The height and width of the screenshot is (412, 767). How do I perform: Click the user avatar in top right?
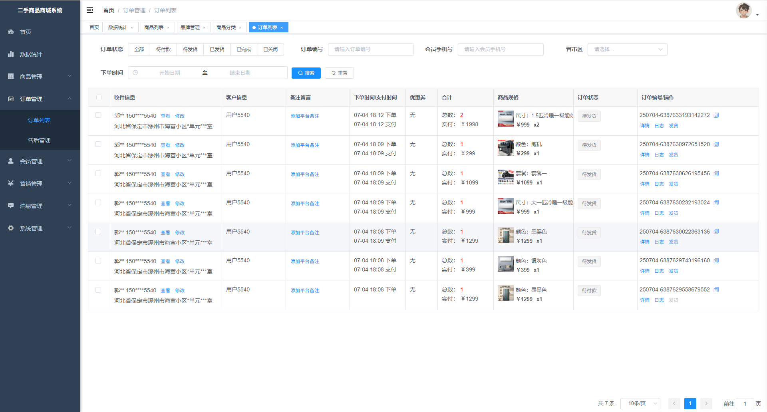[x=743, y=11]
